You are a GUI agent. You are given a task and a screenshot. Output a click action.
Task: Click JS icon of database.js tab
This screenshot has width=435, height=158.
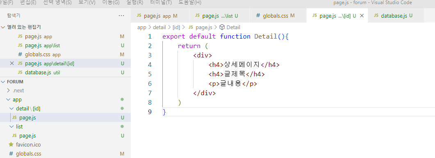pyautogui.click(x=376, y=16)
